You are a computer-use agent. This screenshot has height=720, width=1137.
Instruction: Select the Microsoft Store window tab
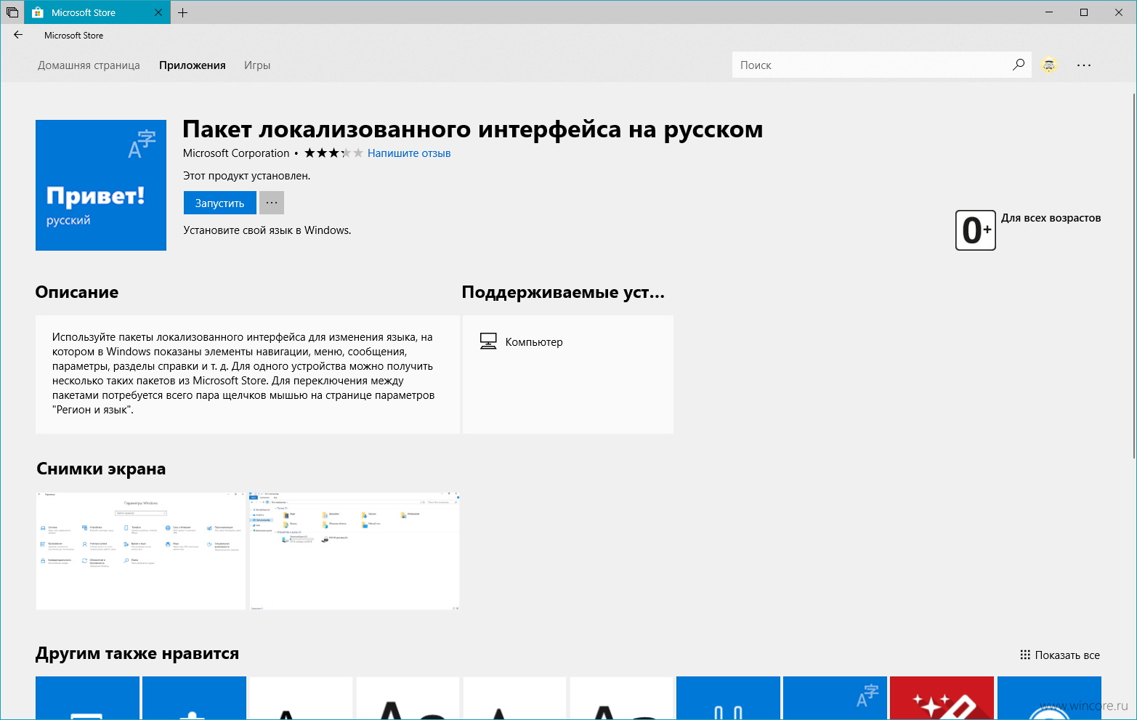[97, 12]
